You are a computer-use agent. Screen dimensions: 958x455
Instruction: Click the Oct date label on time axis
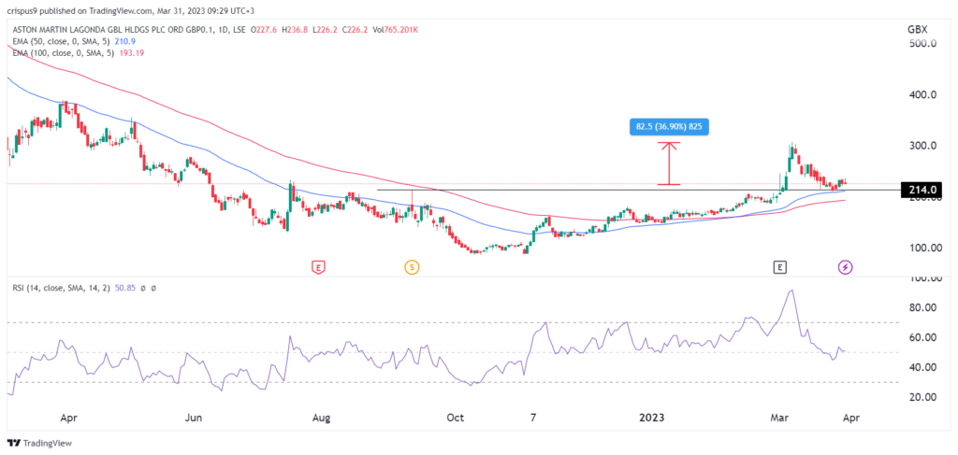tap(456, 418)
